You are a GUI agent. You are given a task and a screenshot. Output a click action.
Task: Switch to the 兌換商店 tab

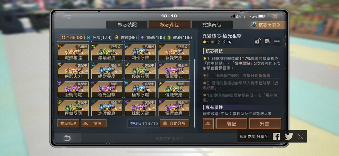[x=212, y=25]
